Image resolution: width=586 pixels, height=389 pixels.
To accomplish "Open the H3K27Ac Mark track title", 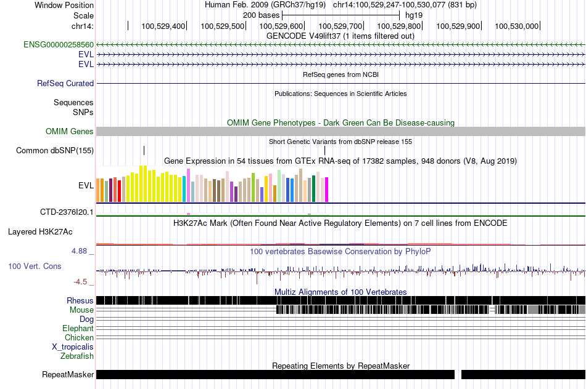I will (340, 223).
